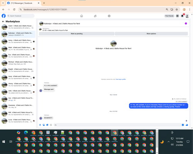Open the account profile avatar menu
Screen dimensions: 193x154
187,16
